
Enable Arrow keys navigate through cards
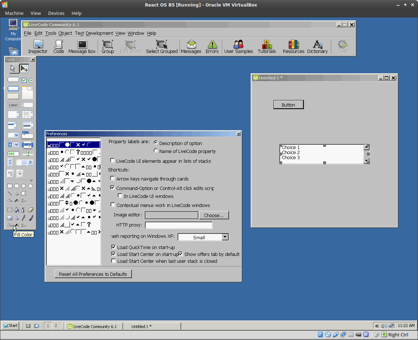tap(113, 178)
